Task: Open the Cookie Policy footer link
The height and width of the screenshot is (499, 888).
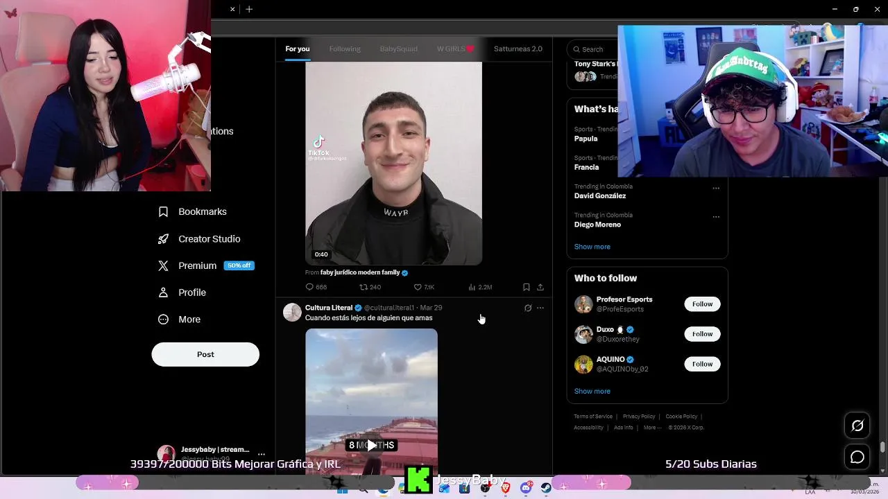Action: click(681, 417)
